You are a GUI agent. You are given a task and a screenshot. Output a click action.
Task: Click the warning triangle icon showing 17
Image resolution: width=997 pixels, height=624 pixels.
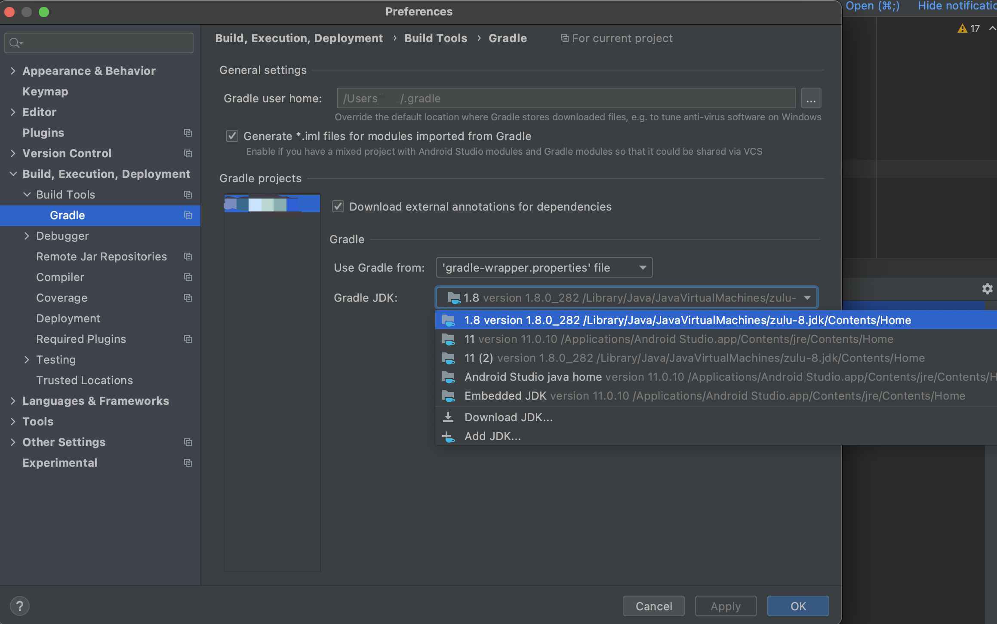click(x=962, y=28)
